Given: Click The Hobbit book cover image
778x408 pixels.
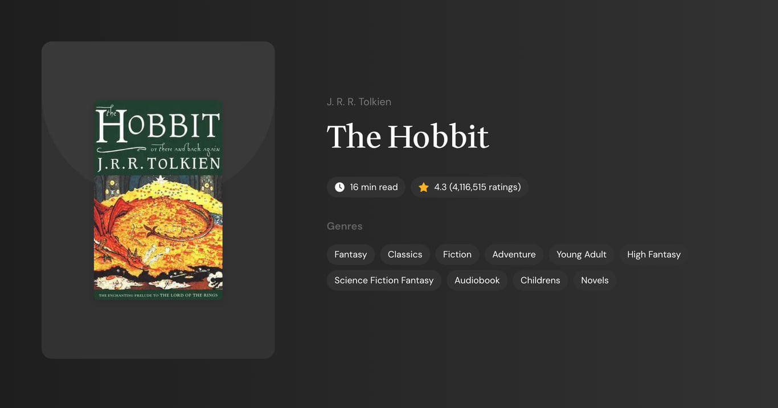Looking at the screenshot, I should click(158, 200).
